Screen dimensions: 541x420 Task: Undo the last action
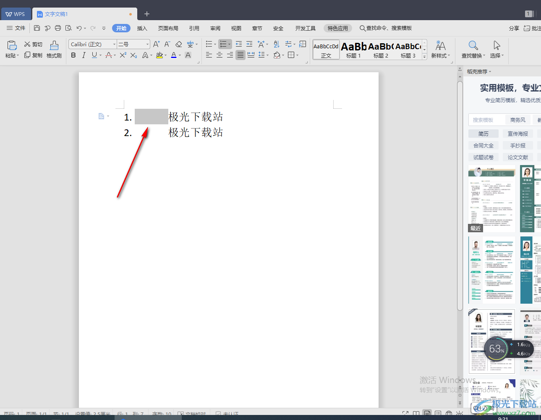click(79, 28)
